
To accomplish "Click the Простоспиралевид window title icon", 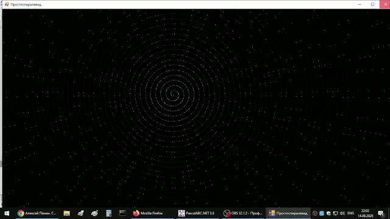I will coord(7,4).
